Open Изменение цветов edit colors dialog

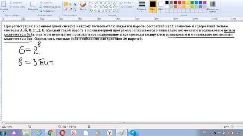(x=213, y=7)
